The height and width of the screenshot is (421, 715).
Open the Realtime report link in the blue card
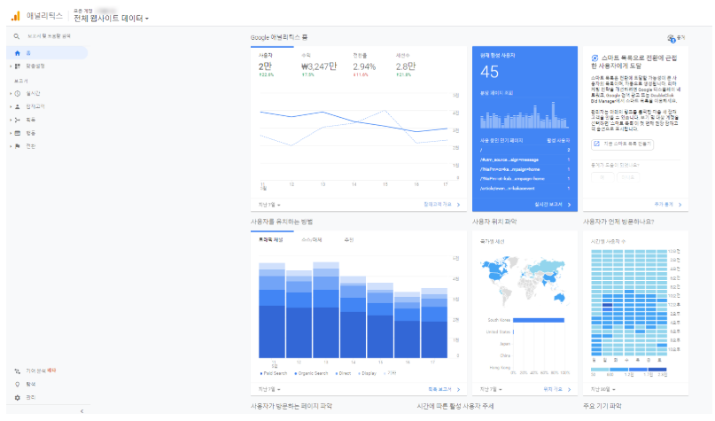click(x=548, y=205)
